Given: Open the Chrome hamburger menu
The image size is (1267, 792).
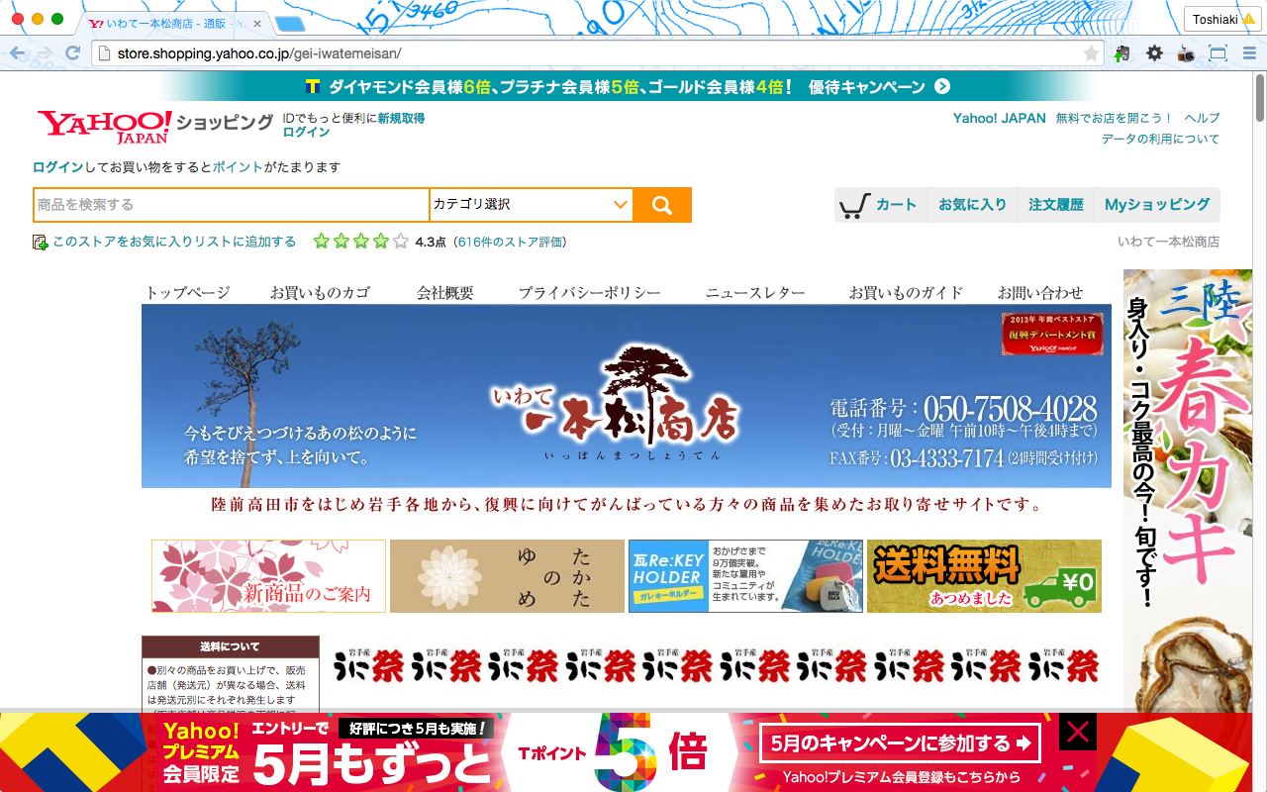Looking at the screenshot, I should click(x=1248, y=53).
